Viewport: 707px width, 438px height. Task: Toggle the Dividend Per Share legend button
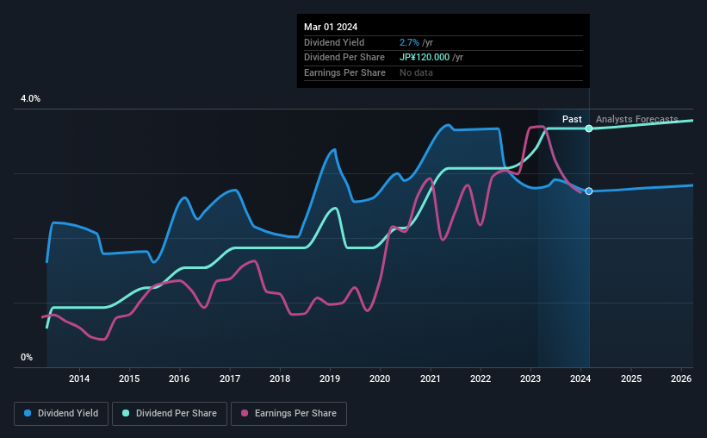(x=170, y=414)
